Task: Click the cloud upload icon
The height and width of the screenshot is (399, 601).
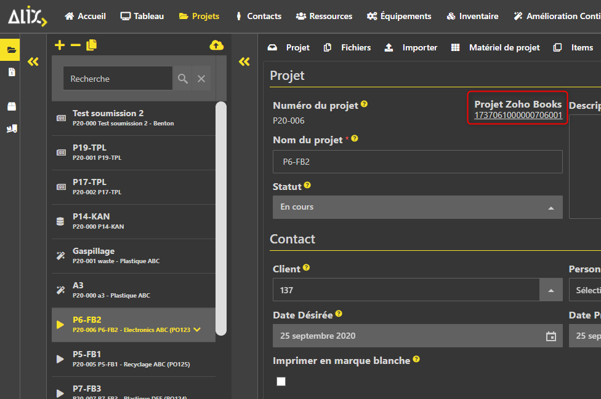Action: click(x=217, y=45)
